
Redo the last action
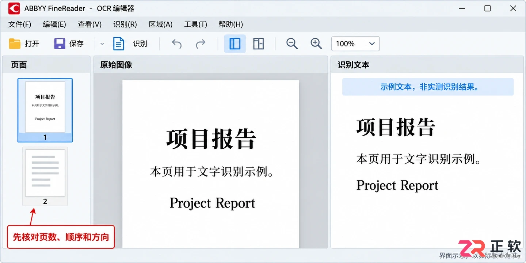tap(201, 44)
